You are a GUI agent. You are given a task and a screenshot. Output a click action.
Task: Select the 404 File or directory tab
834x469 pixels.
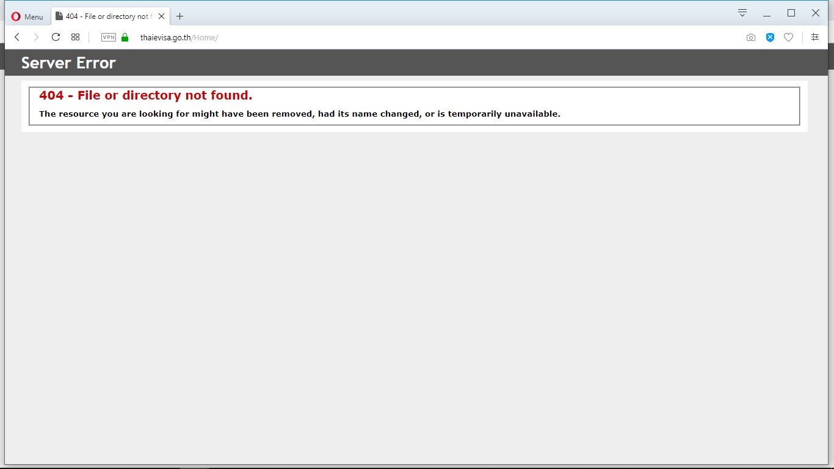pos(104,16)
